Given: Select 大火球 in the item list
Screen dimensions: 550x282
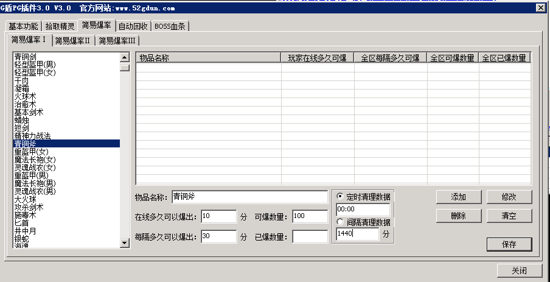Looking at the screenshot, I should pos(66,200).
